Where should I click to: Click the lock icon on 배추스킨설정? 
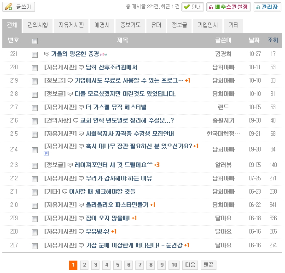pyautogui.click(x=210, y=7)
